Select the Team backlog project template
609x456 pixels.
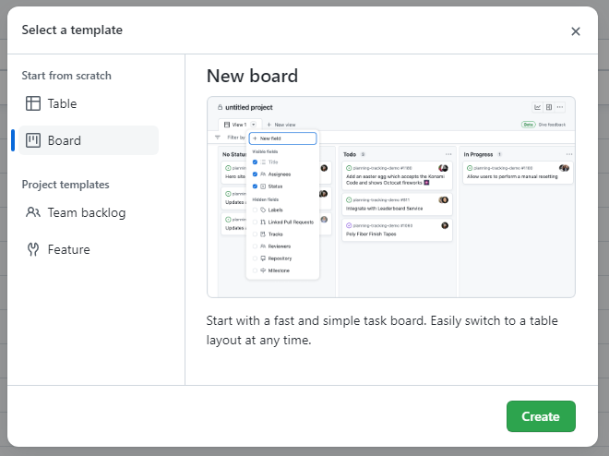[87, 212]
